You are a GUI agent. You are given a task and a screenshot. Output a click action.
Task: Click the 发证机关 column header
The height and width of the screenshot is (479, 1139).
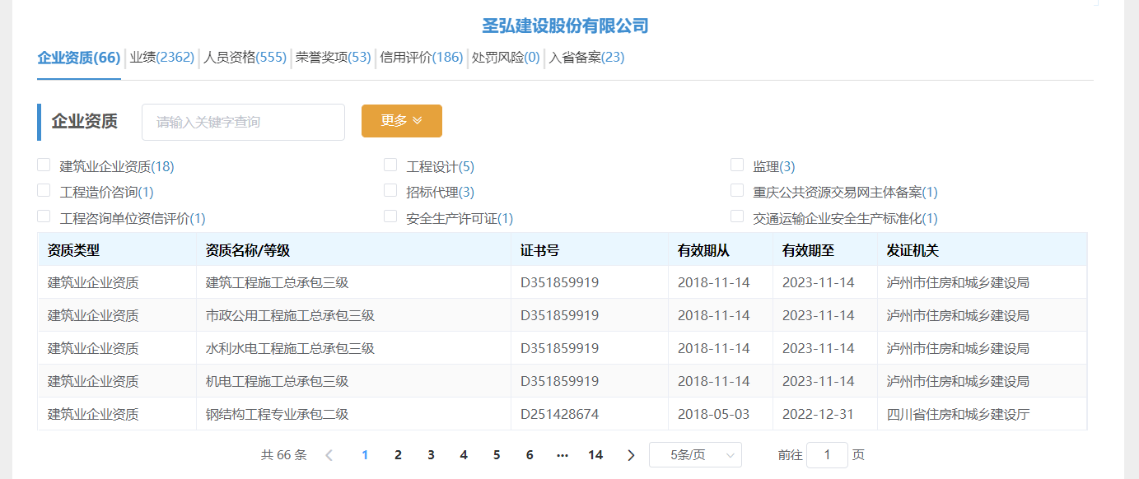click(x=982, y=249)
